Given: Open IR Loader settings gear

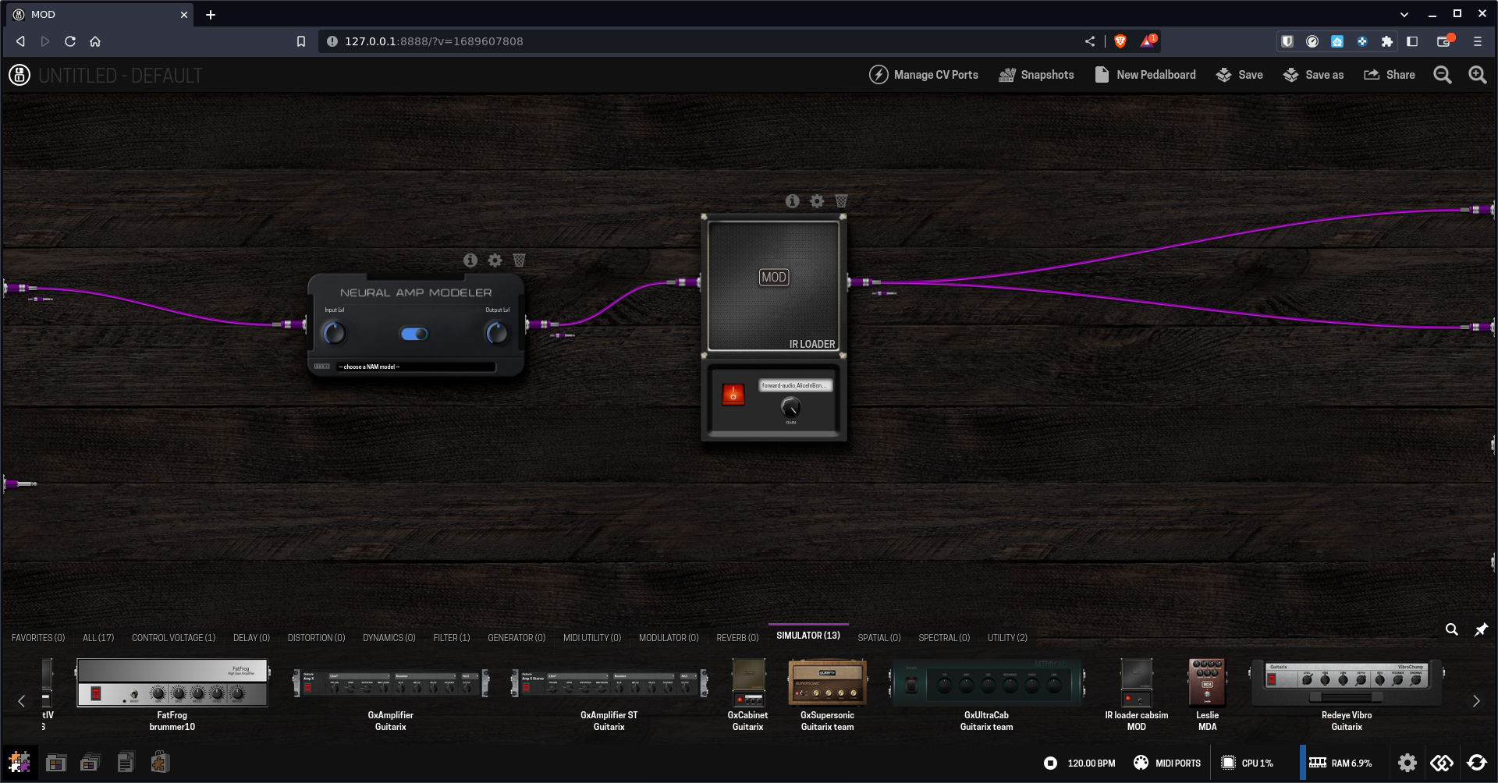Looking at the screenshot, I should click(x=817, y=201).
